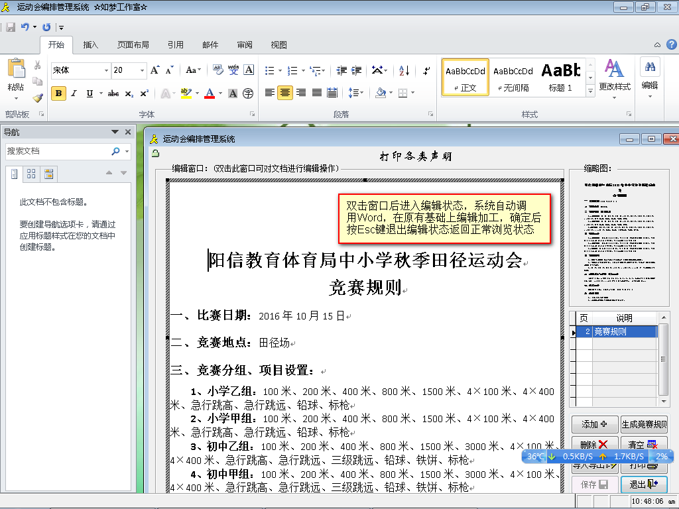
Task: Toggle bold formatting off
Action: click(58, 93)
